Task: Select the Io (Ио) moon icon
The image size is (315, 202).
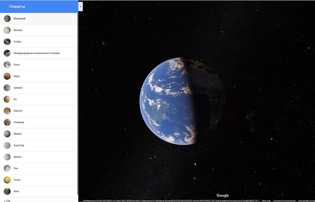Action: point(7,99)
